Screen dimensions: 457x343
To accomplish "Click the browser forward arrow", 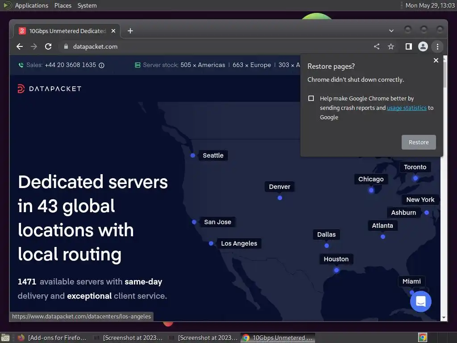I will click(x=34, y=46).
